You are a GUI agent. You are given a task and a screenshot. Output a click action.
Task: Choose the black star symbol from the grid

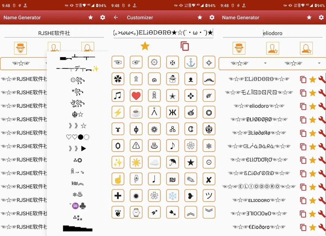pos(191,162)
